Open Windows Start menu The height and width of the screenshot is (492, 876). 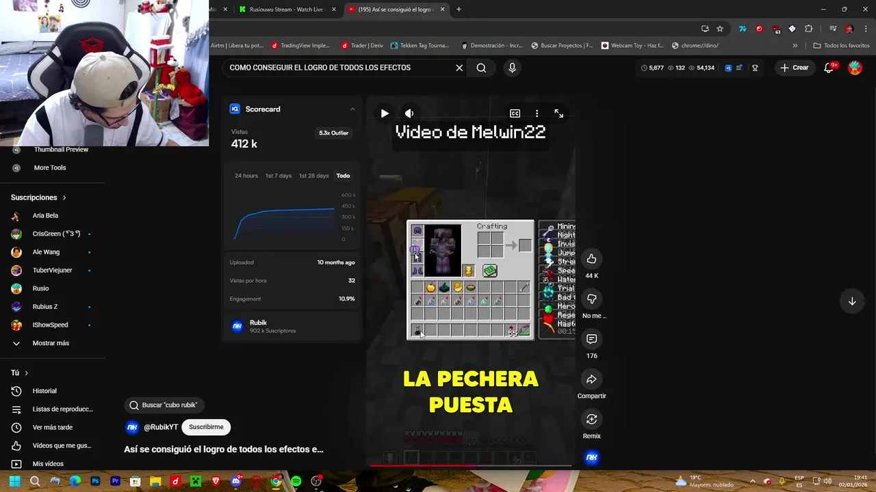point(14,481)
